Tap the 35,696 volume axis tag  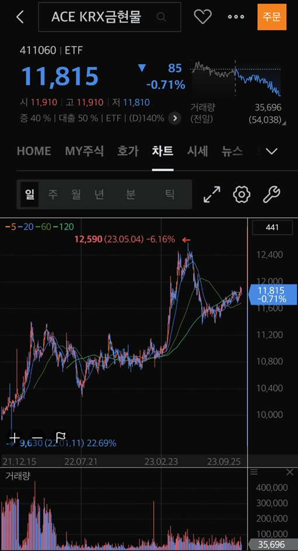[272, 545]
